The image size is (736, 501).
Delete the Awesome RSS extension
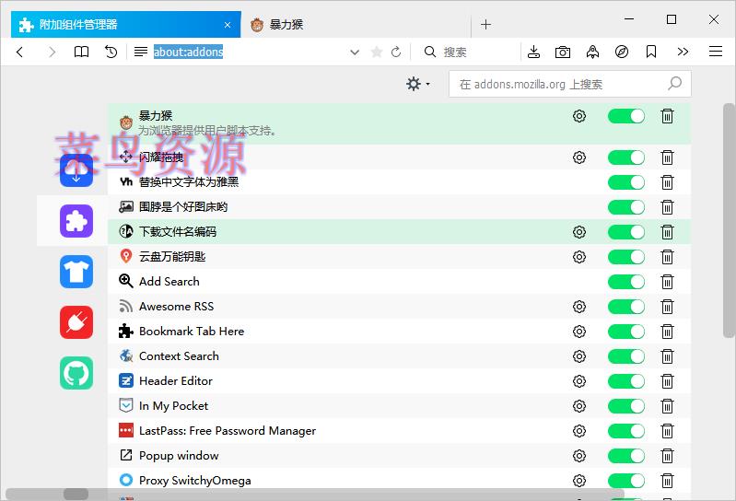click(667, 307)
